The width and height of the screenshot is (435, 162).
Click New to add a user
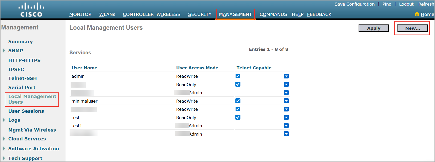[412, 28]
